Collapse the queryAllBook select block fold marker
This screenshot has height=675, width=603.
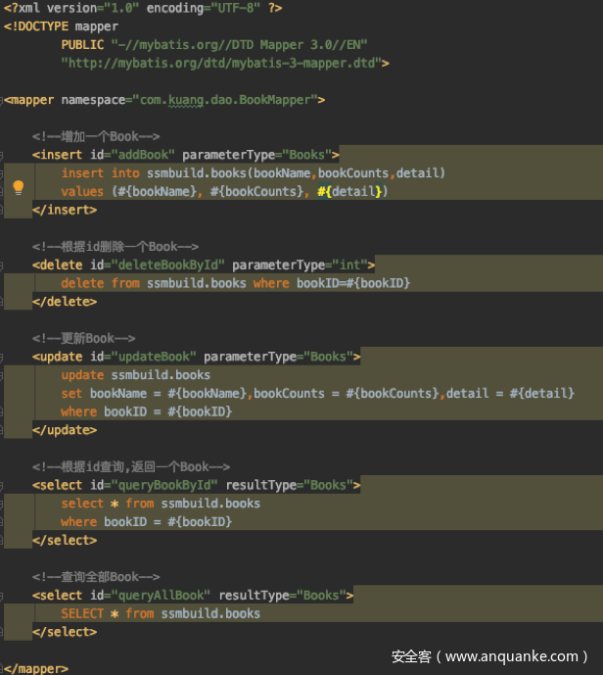(x=4, y=596)
